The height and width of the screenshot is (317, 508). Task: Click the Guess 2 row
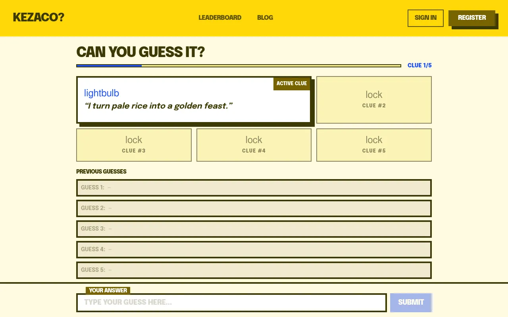click(254, 208)
